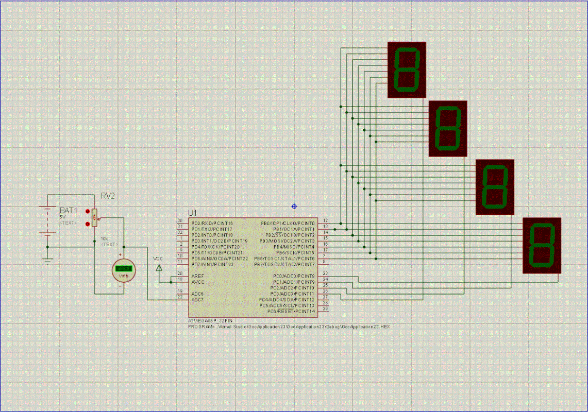Click the ADC7 pin label
588x412 pixels.
tap(197, 300)
